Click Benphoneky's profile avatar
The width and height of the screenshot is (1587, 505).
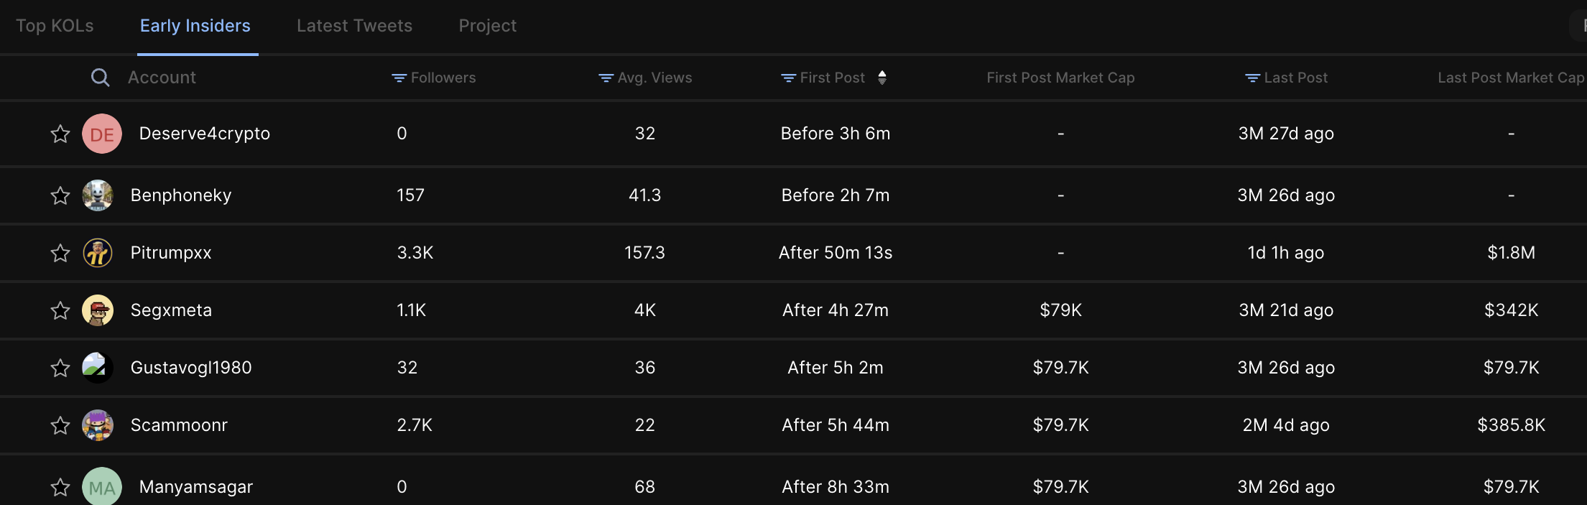98,195
